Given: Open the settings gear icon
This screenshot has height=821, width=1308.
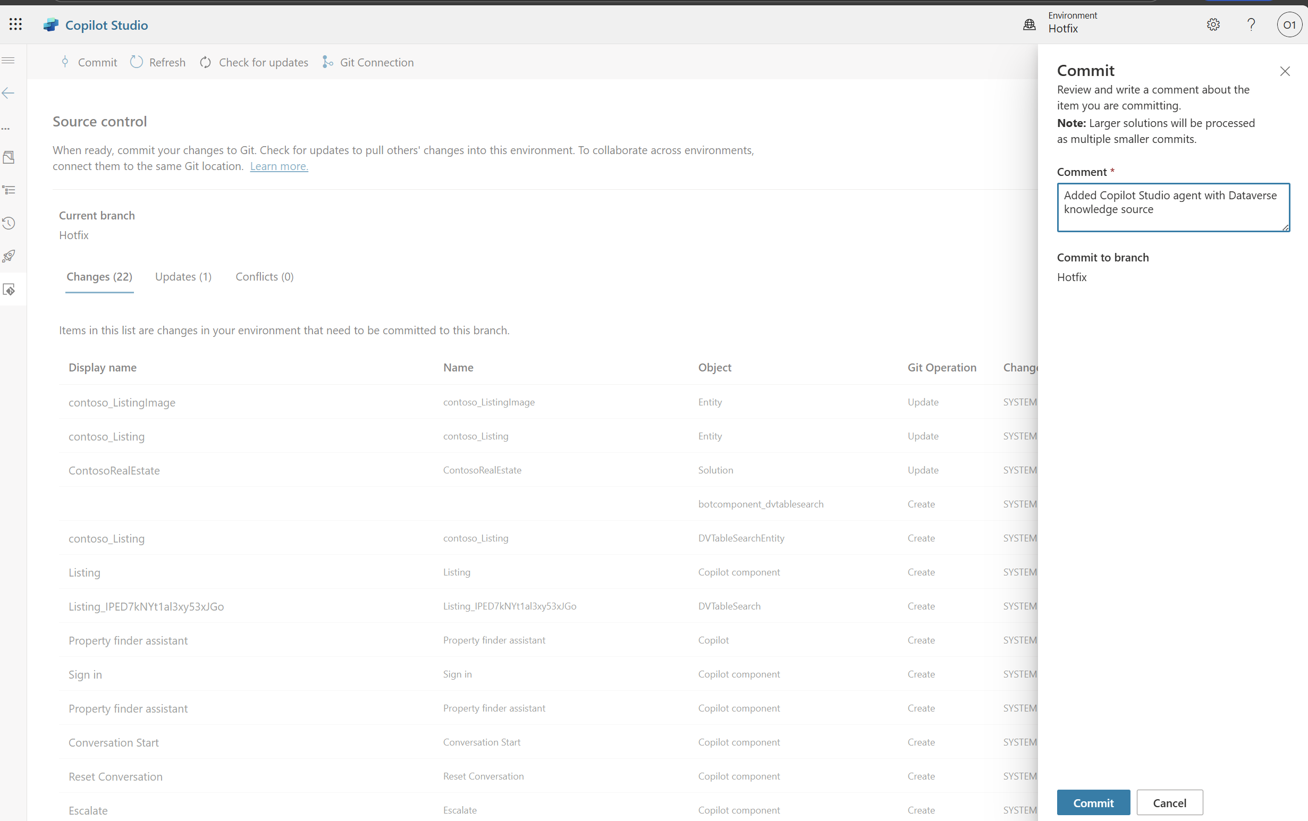Looking at the screenshot, I should pos(1213,24).
